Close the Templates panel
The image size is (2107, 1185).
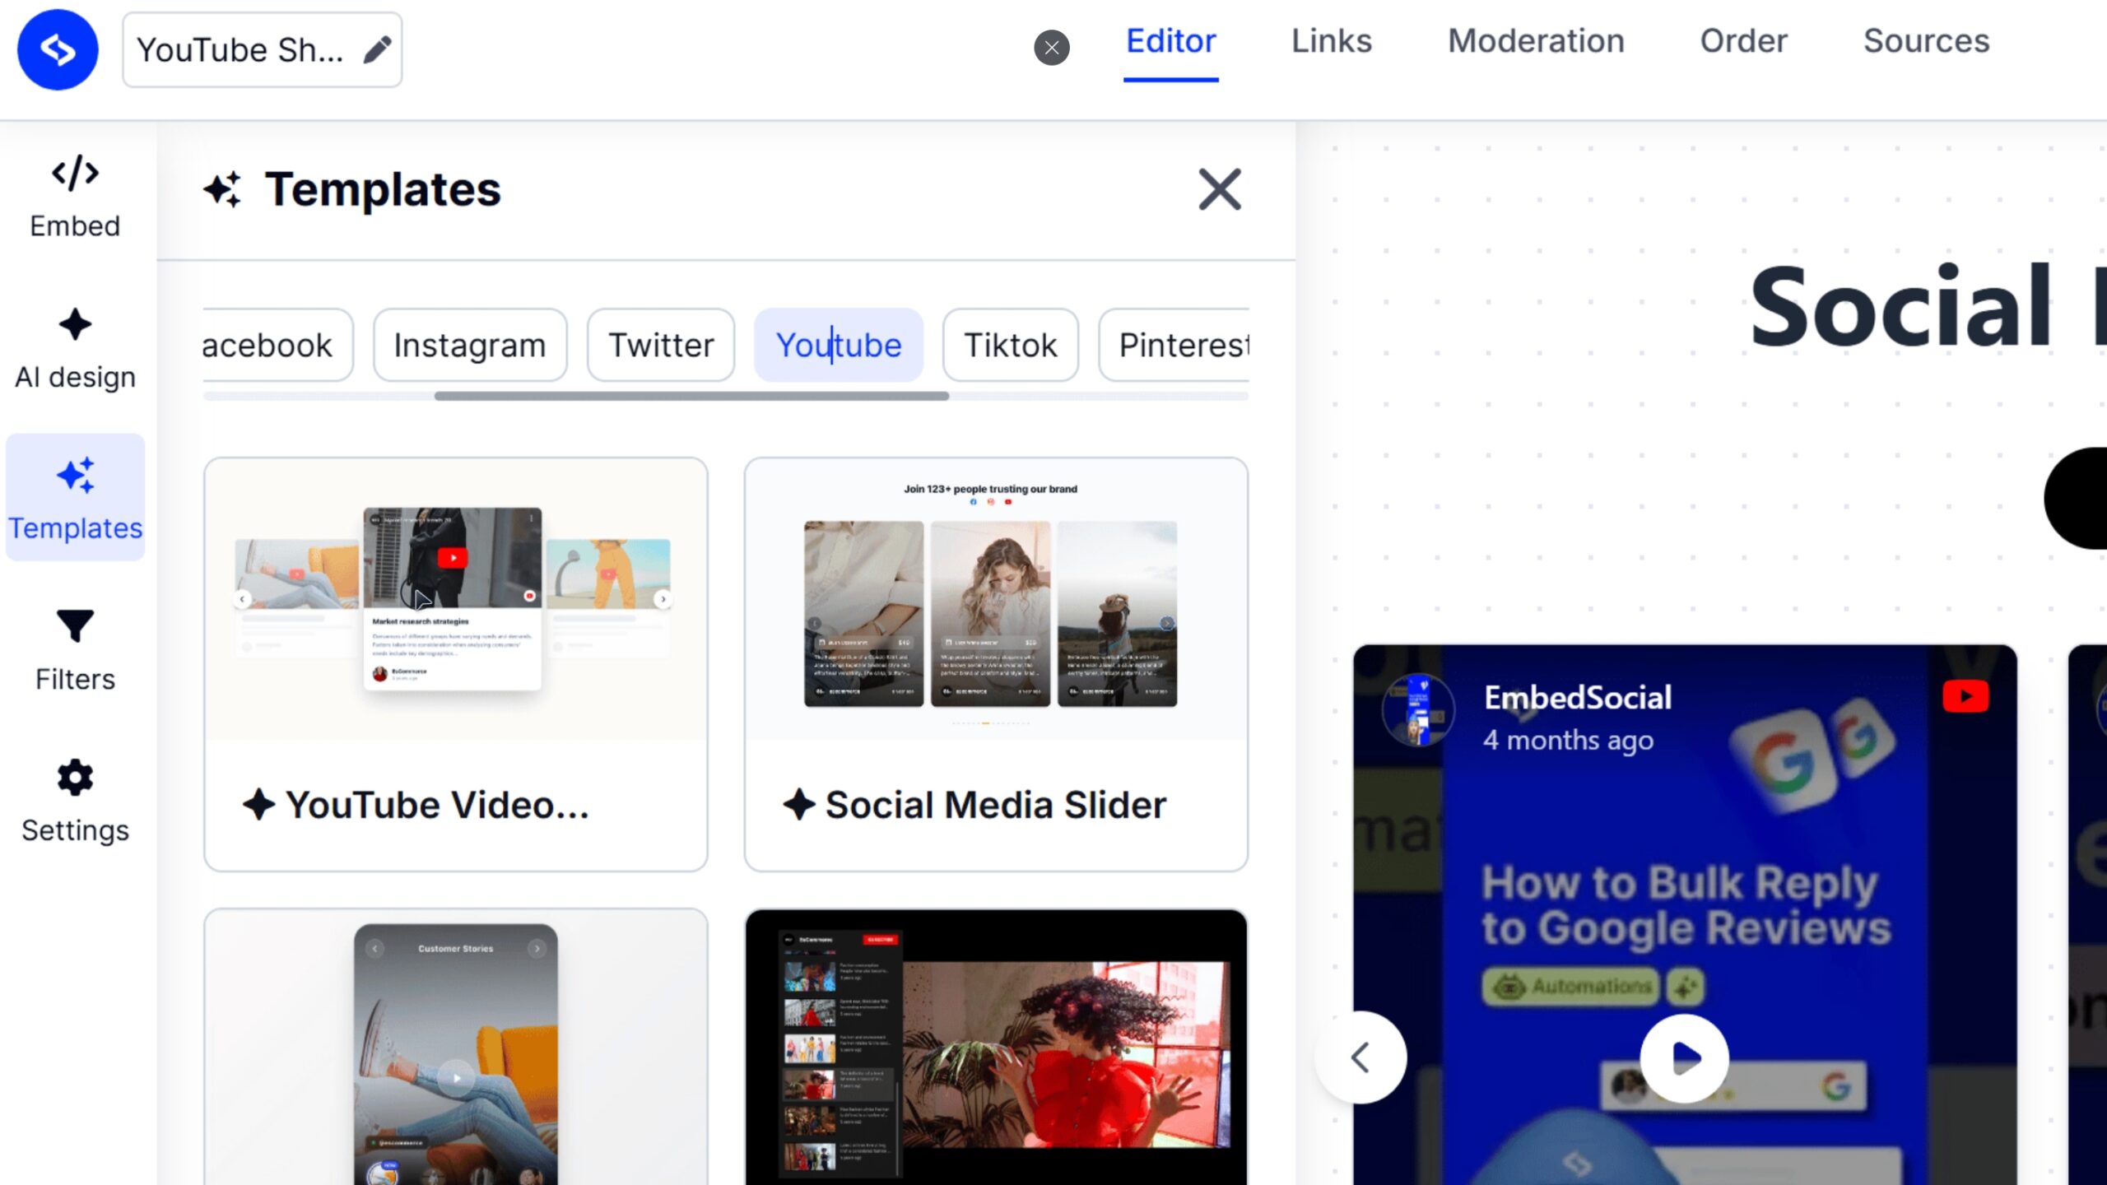(x=1219, y=189)
